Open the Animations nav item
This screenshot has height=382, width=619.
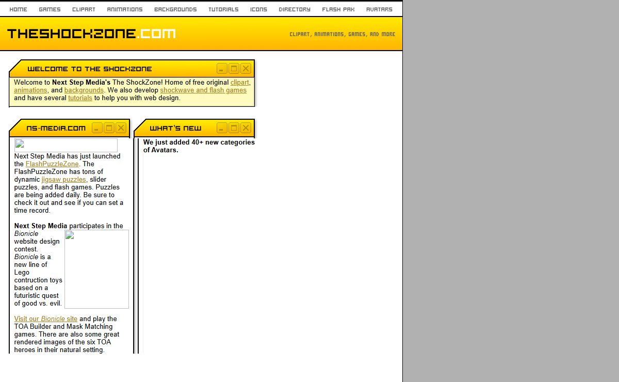click(125, 9)
